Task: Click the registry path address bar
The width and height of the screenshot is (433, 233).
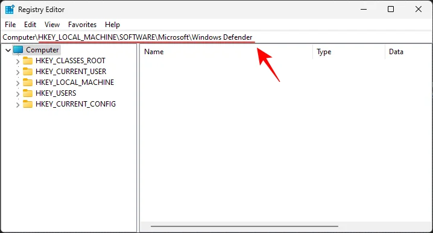Action: (216, 37)
